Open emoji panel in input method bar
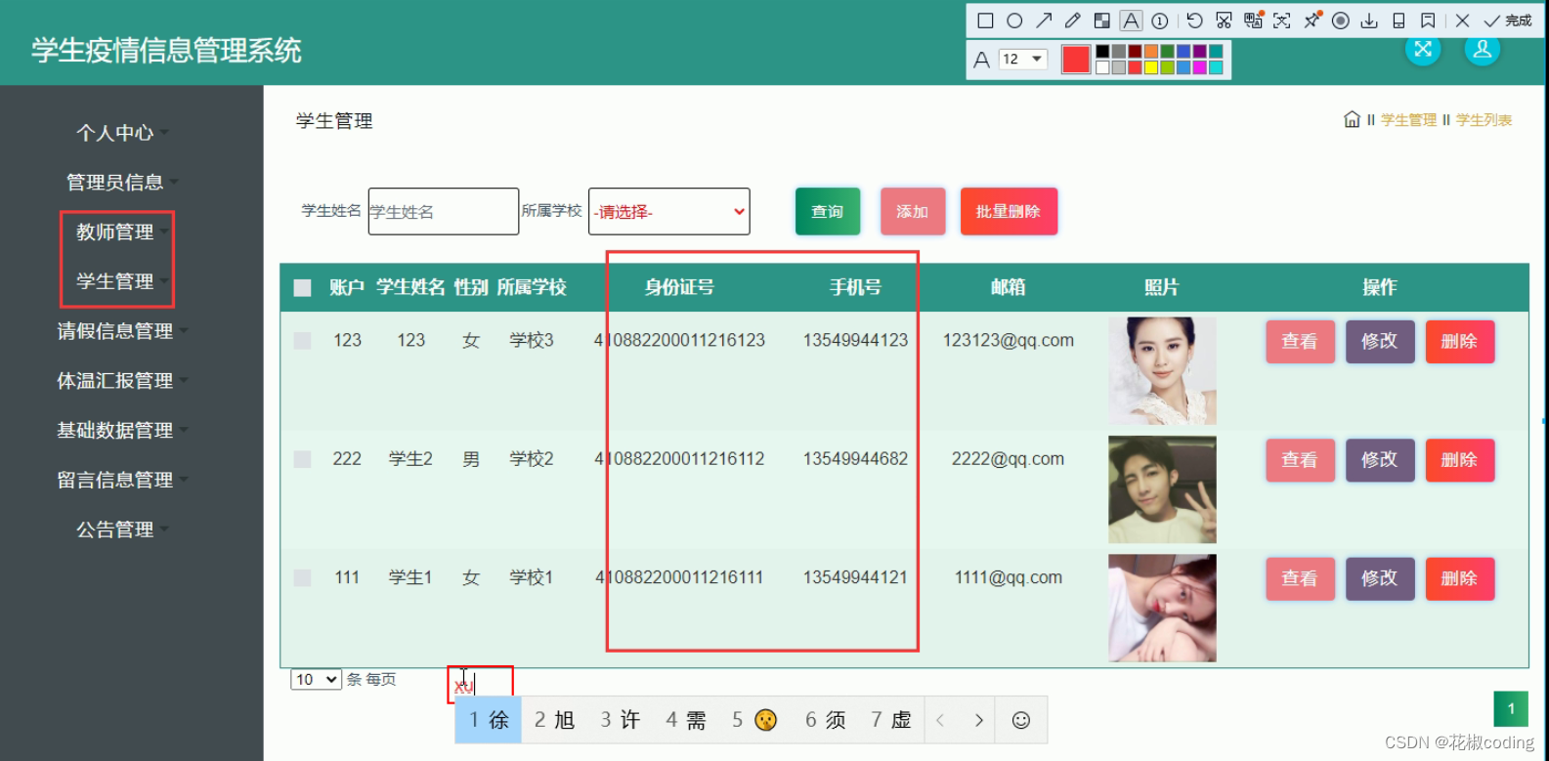Viewport: 1549px width, 761px height. pyautogui.click(x=1021, y=720)
